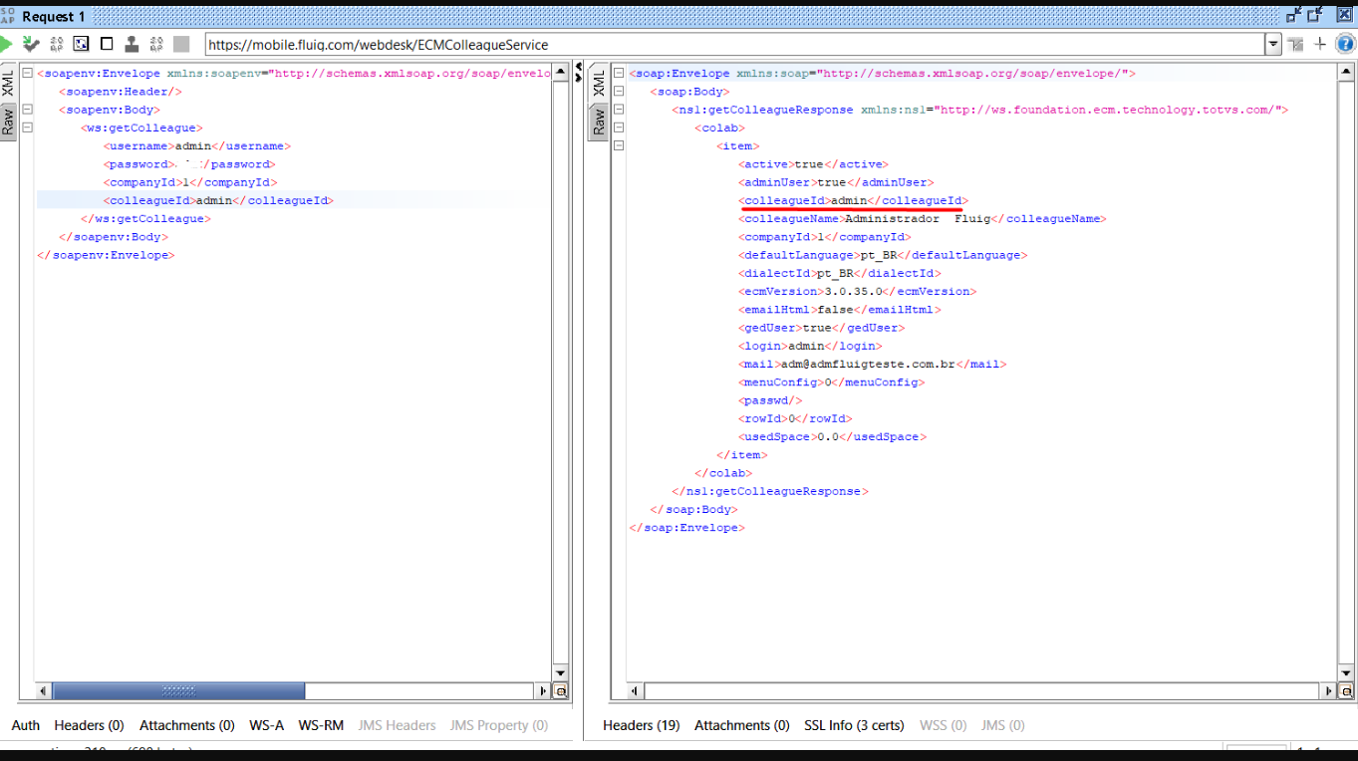Viewport: 1358px width, 761px height.
Task: Toggle the tabbed/split editor layout icon
Action: pyautogui.click(x=1295, y=44)
